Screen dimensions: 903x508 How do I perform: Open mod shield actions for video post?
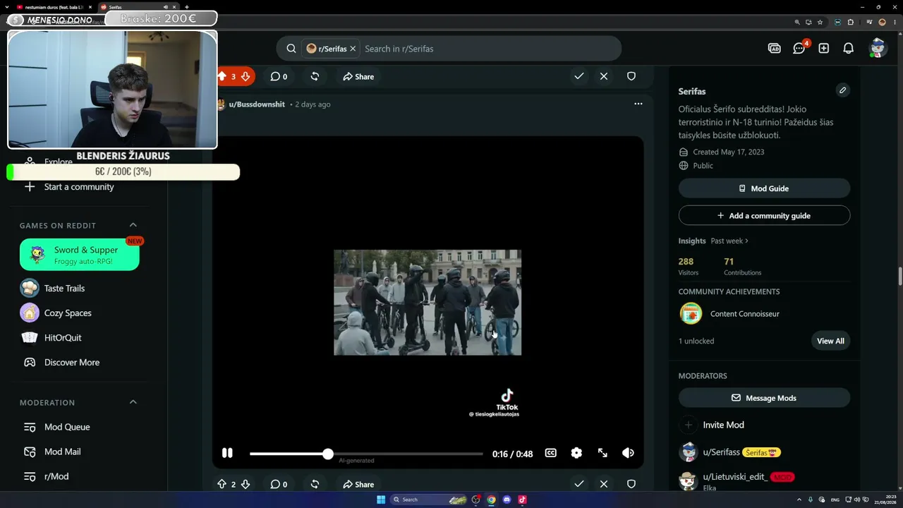click(631, 484)
